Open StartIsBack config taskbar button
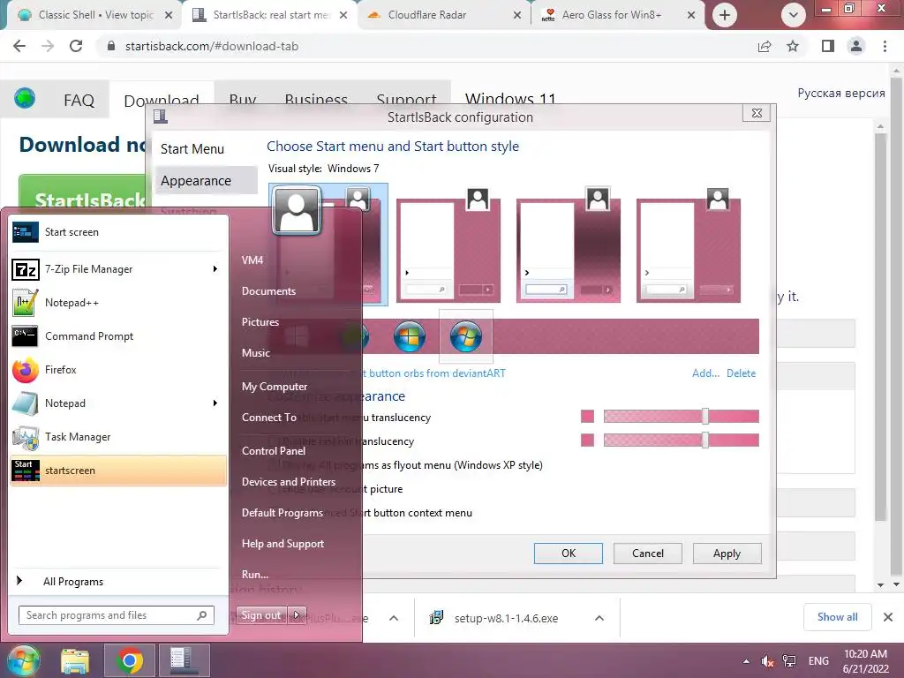 pos(185,660)
